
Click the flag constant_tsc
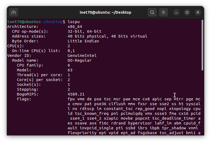click(118, 109)
